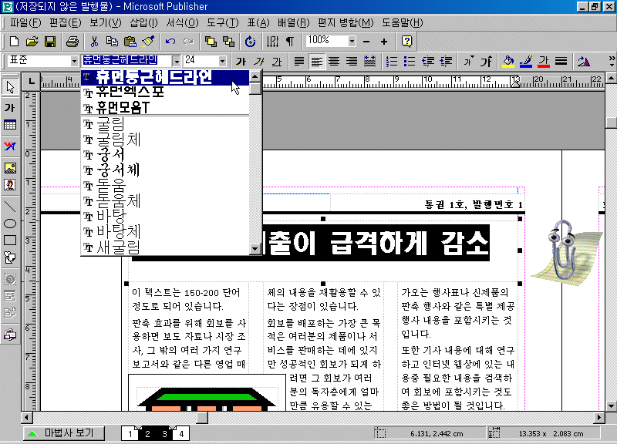Click the 마법사 보기 button
This screenshot has height=444, width=617.
click(x=64, y=433)
